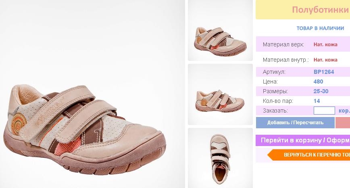The height and width of the screenshot is (188, 350).
Task: Click the sizes value 25-30
Action: (321, 91)
